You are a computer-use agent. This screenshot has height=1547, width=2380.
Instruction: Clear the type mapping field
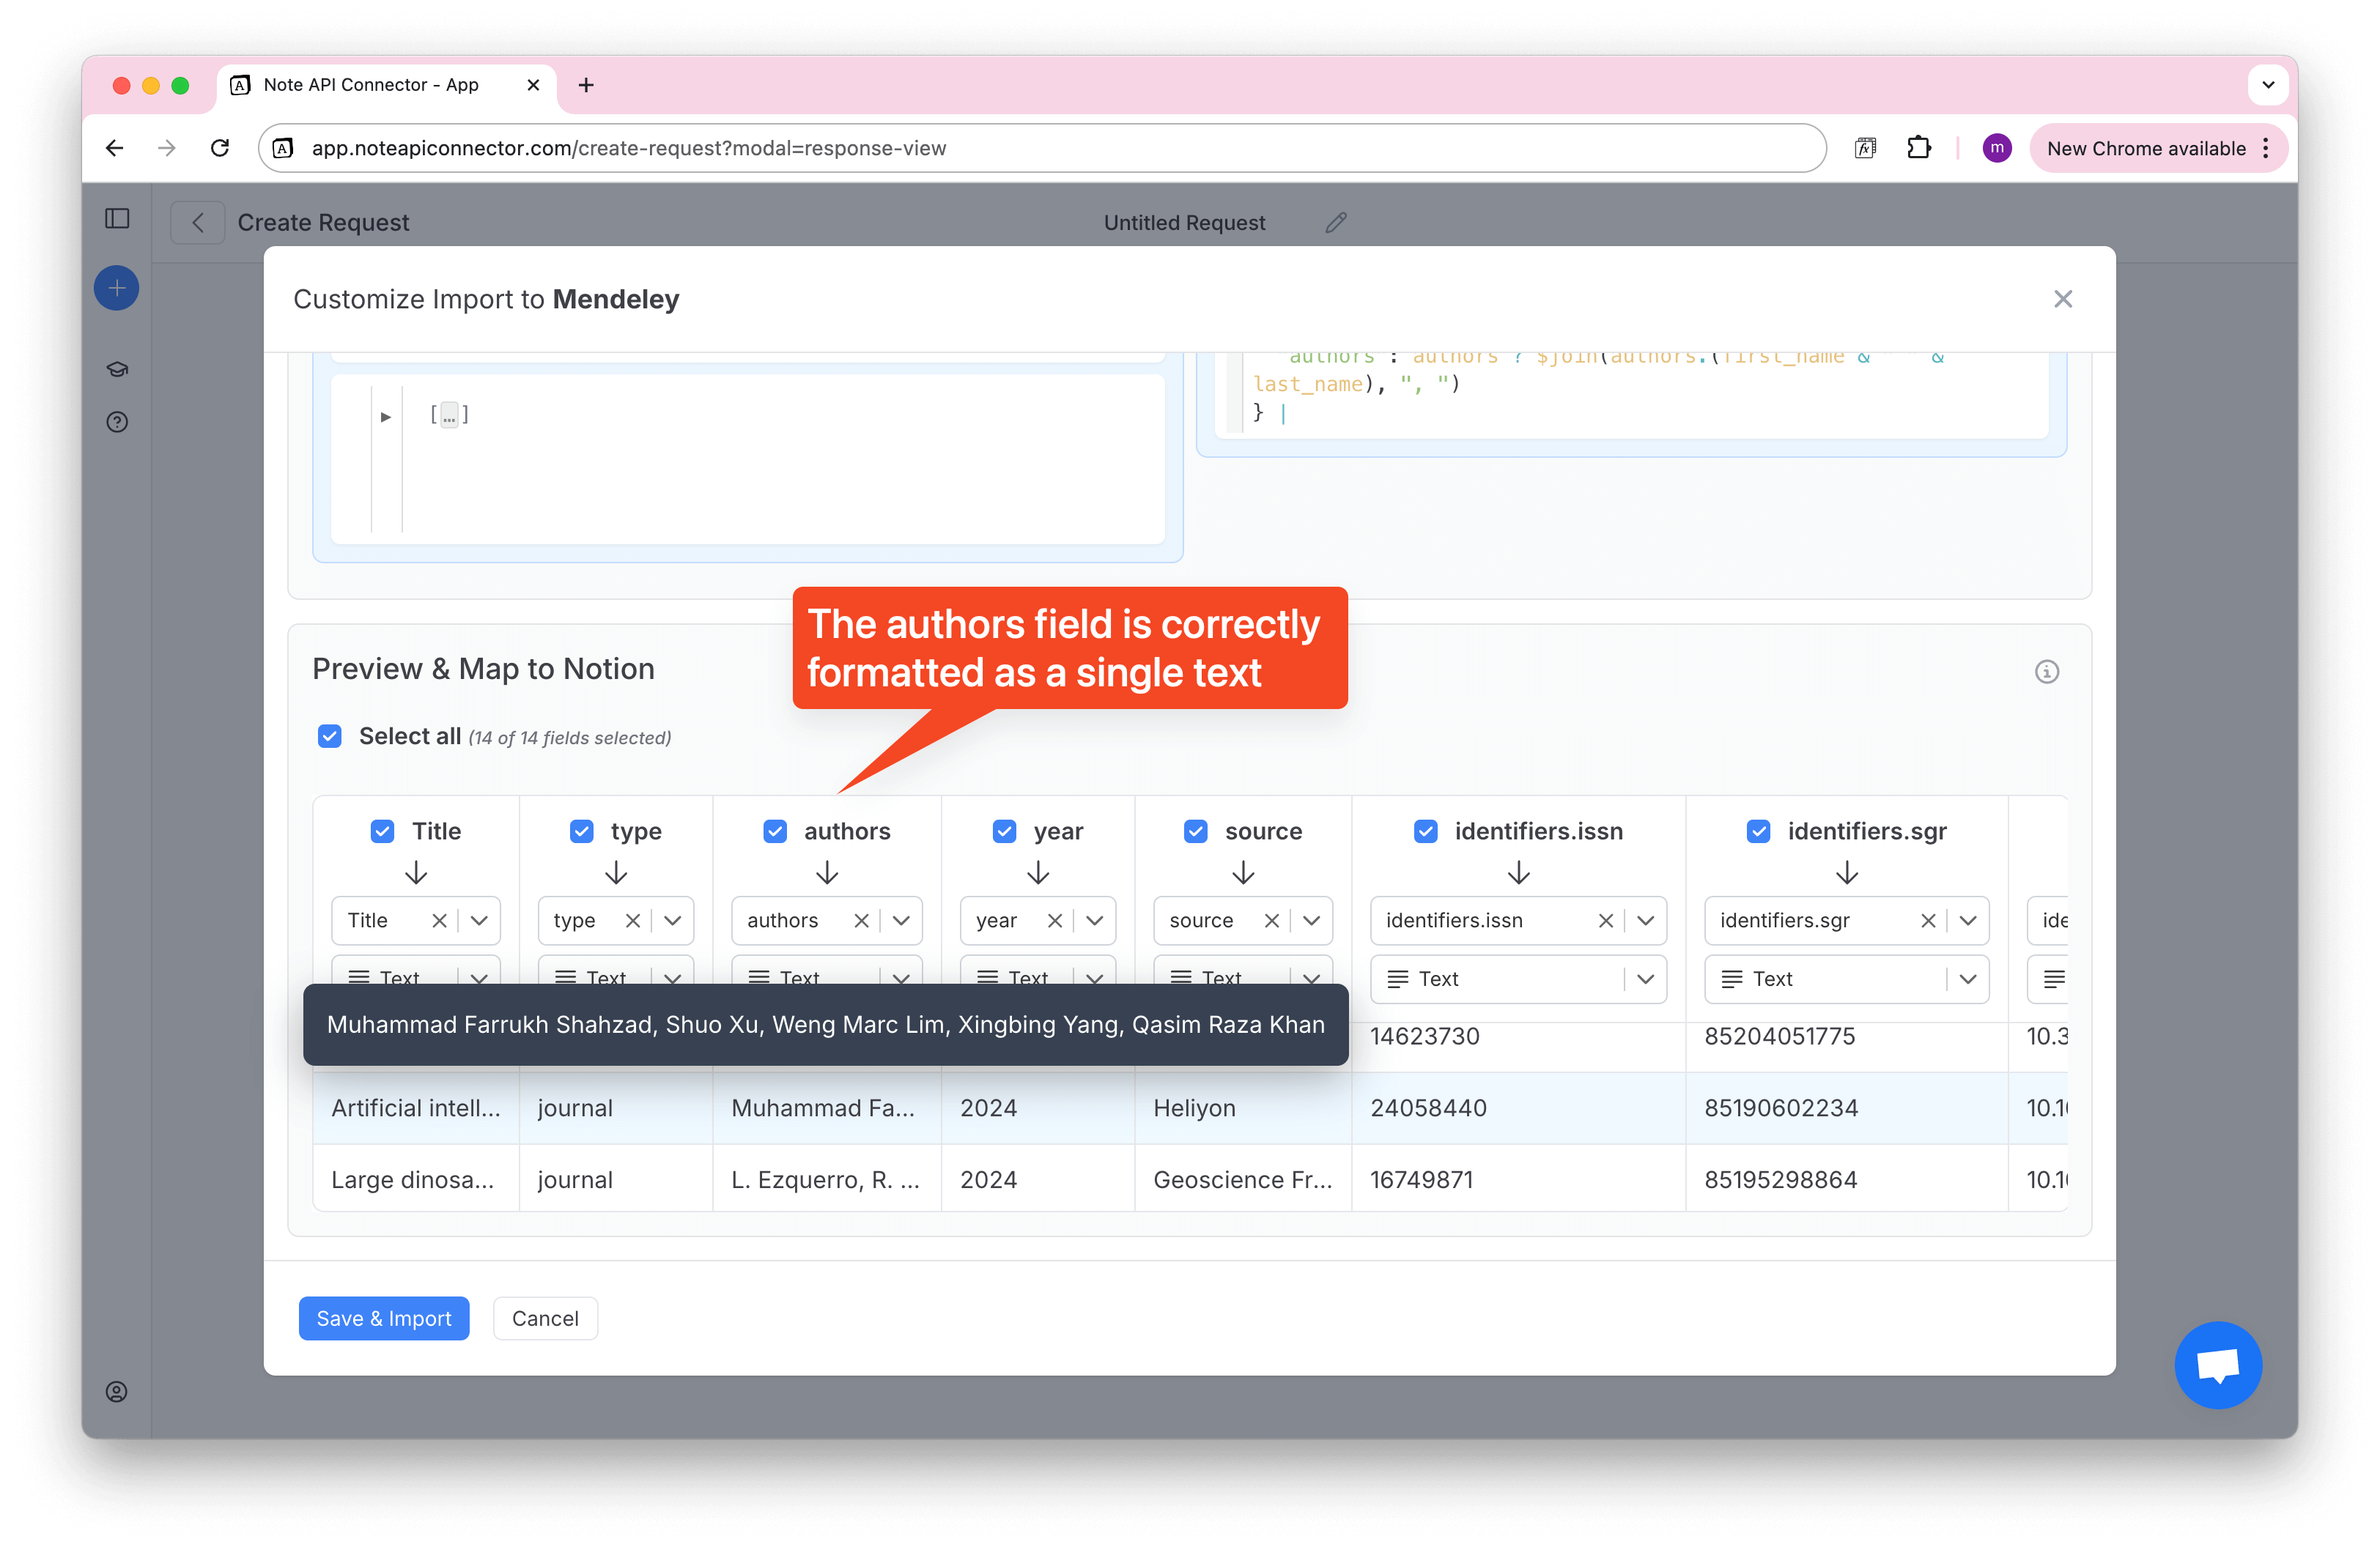tap(633, 921)
